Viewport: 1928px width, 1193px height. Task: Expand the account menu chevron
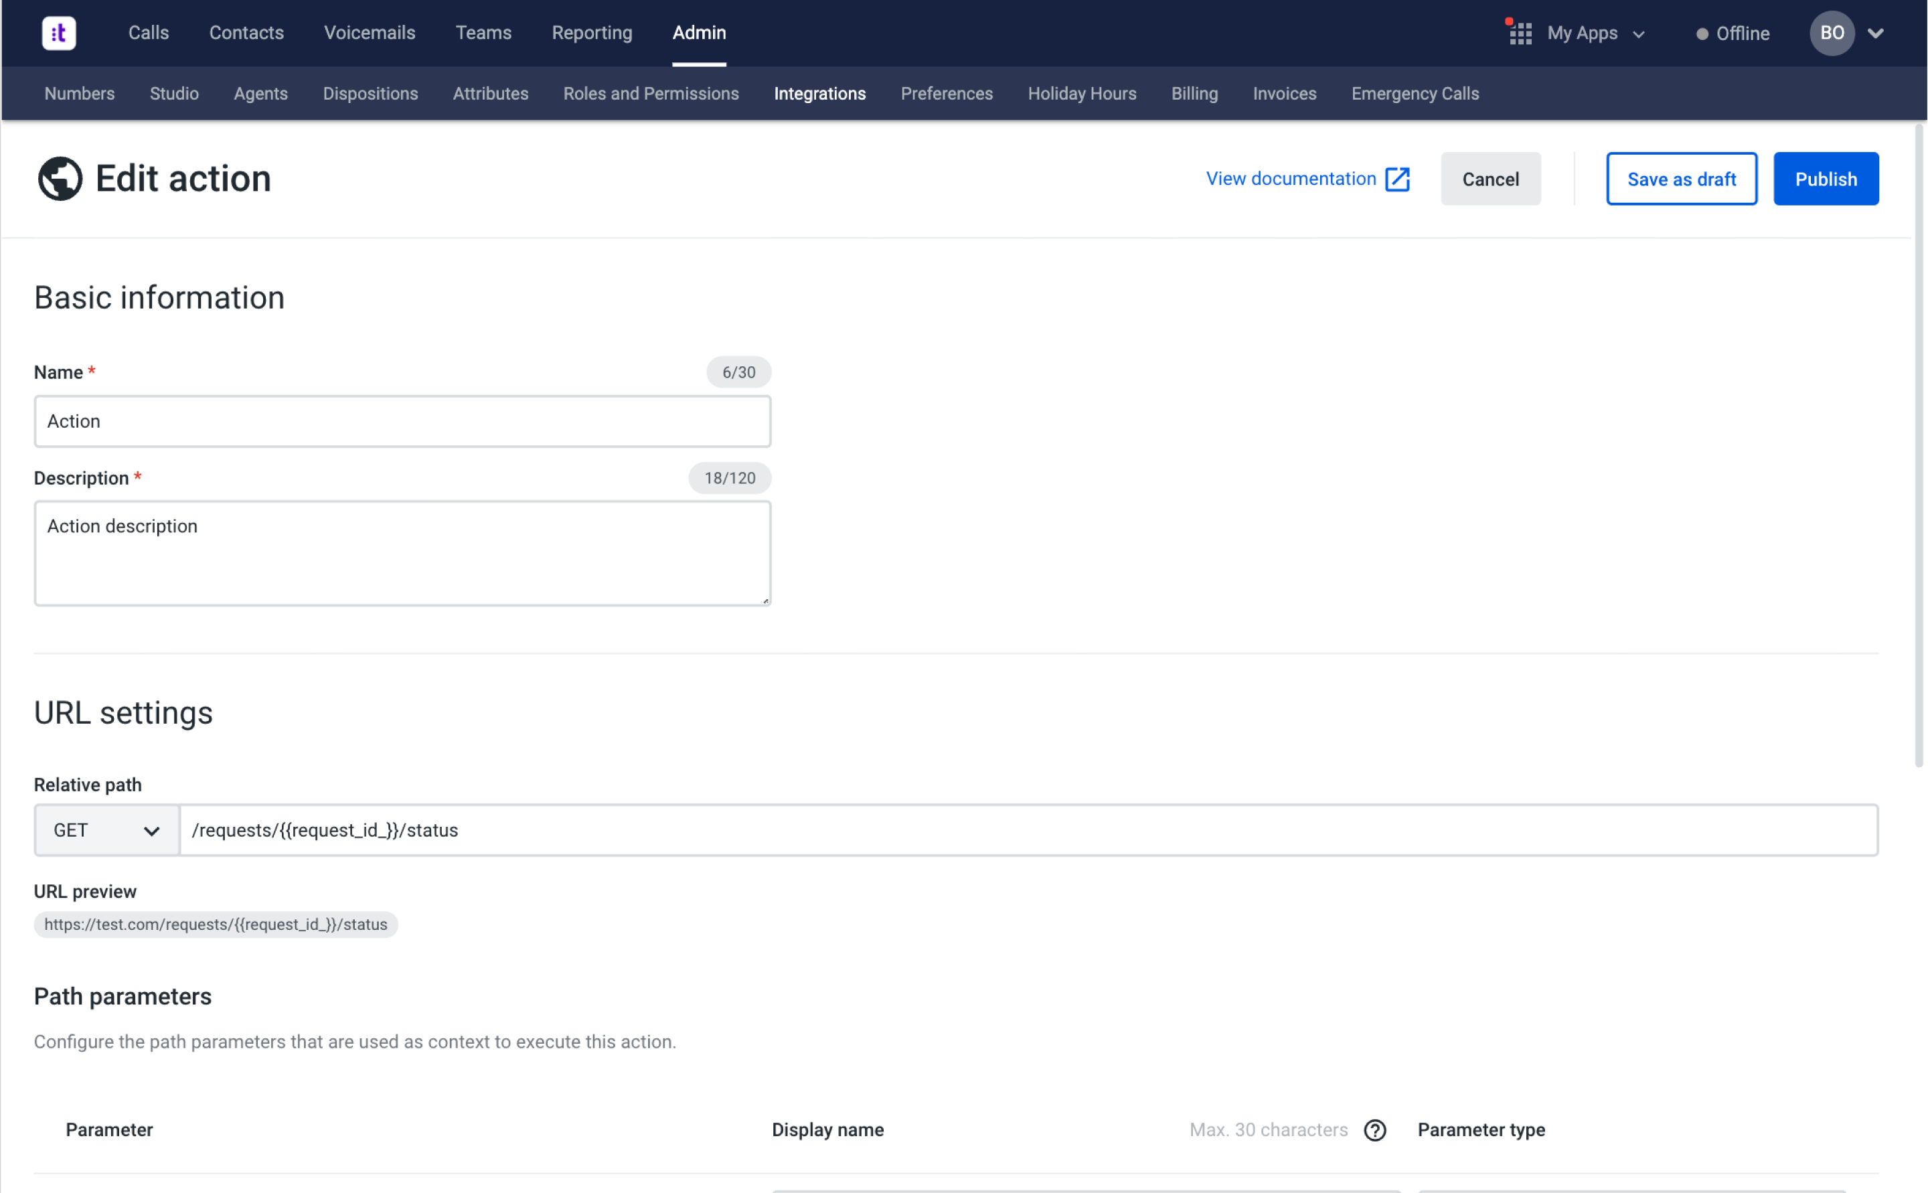pos(1876,33)
